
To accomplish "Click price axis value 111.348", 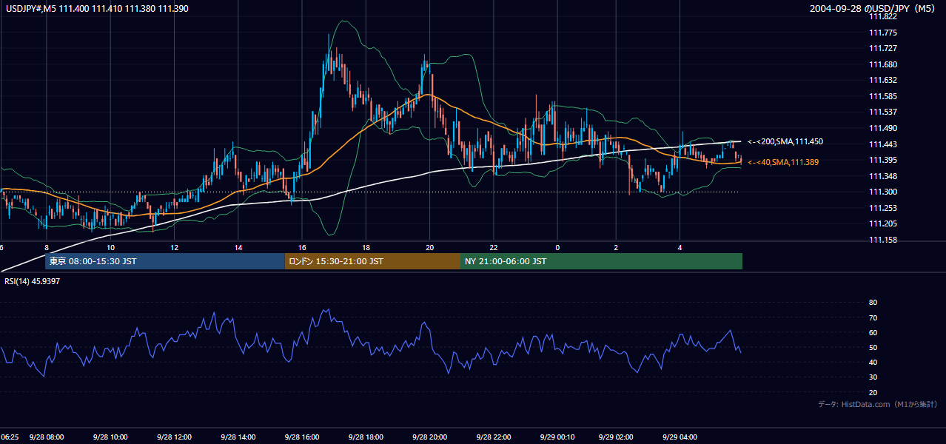I will pyautogui.click(x=882, y=176).
